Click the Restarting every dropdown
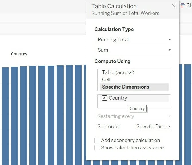 (x=153, y=116)
